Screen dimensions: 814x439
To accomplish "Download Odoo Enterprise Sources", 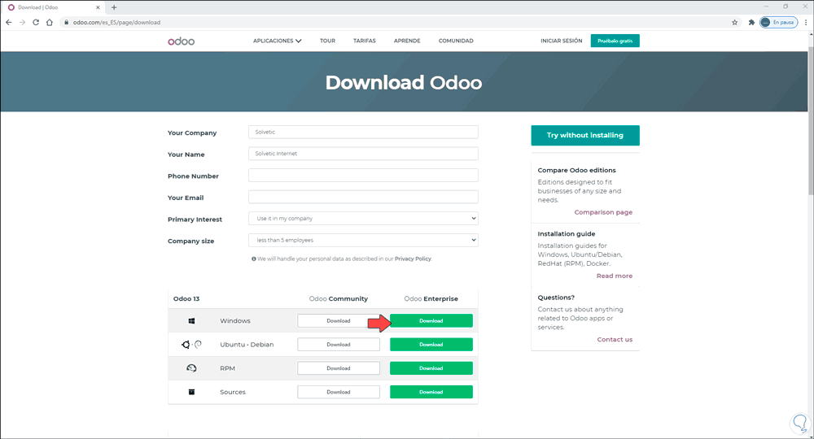I will click(x=431, y=392).
